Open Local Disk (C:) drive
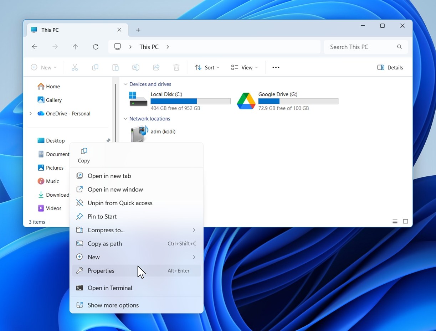Screen dimensions: 436x331 tap(180, 101)
